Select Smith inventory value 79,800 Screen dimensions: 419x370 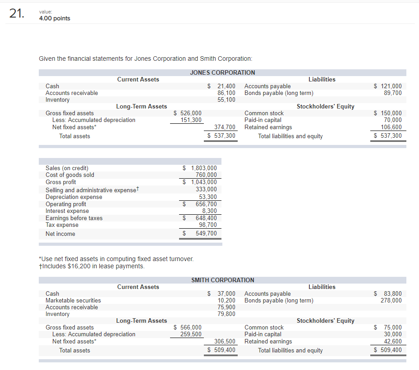(x=226, y=314)
